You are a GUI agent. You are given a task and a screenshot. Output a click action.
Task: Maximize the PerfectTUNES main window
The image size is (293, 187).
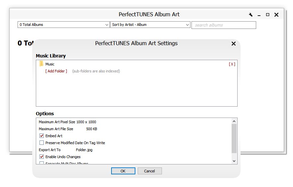point(267,15)
